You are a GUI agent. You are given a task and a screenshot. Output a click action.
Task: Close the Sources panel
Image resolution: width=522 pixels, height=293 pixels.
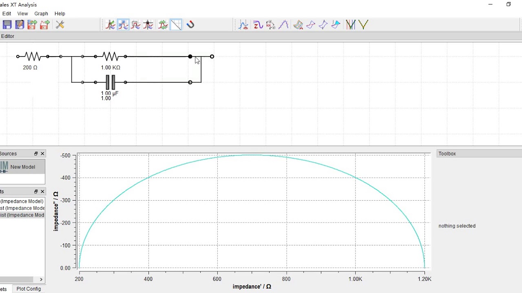(x=42, y=153)
